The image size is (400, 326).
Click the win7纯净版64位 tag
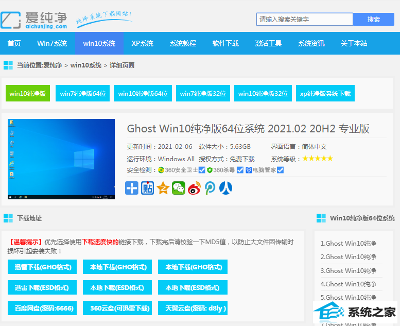point(83,93)
